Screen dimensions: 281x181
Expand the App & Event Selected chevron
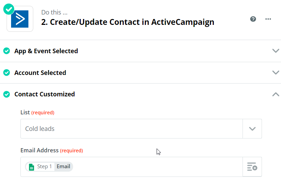click(x=275, y=51)
